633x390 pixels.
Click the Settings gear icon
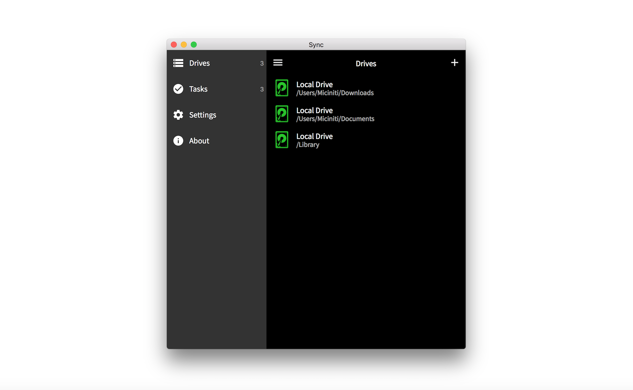pos(178,115)
